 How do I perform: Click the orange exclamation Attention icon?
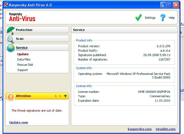point(11,96)
